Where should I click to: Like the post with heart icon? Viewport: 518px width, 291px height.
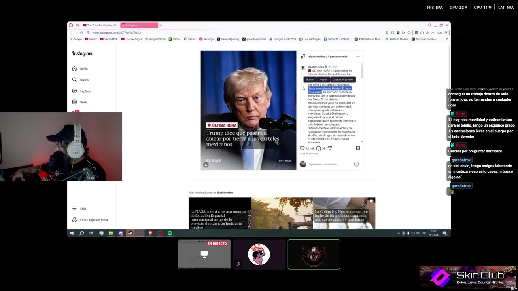click(302, 148)
